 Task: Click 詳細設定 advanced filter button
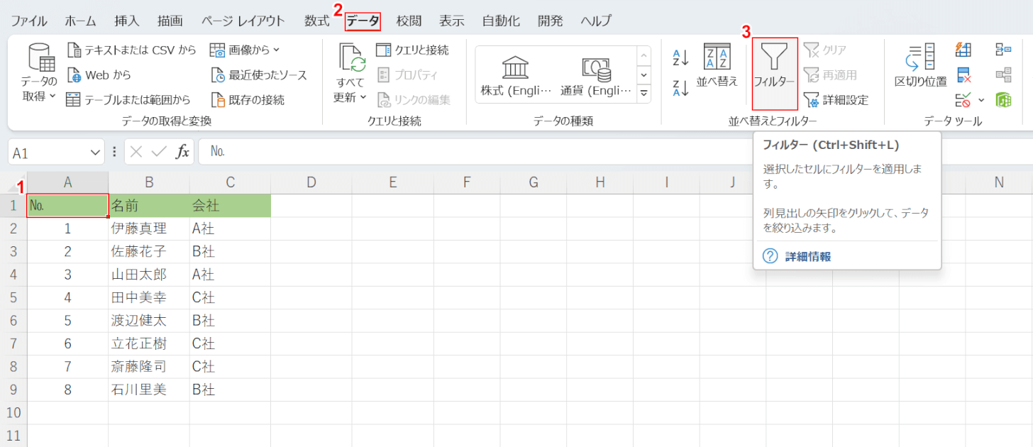(836, 100)
